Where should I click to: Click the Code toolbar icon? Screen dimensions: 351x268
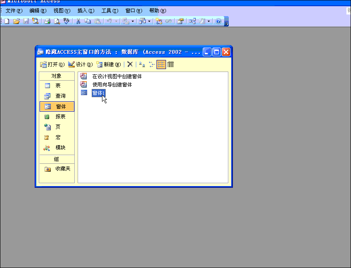click(159, 22)
